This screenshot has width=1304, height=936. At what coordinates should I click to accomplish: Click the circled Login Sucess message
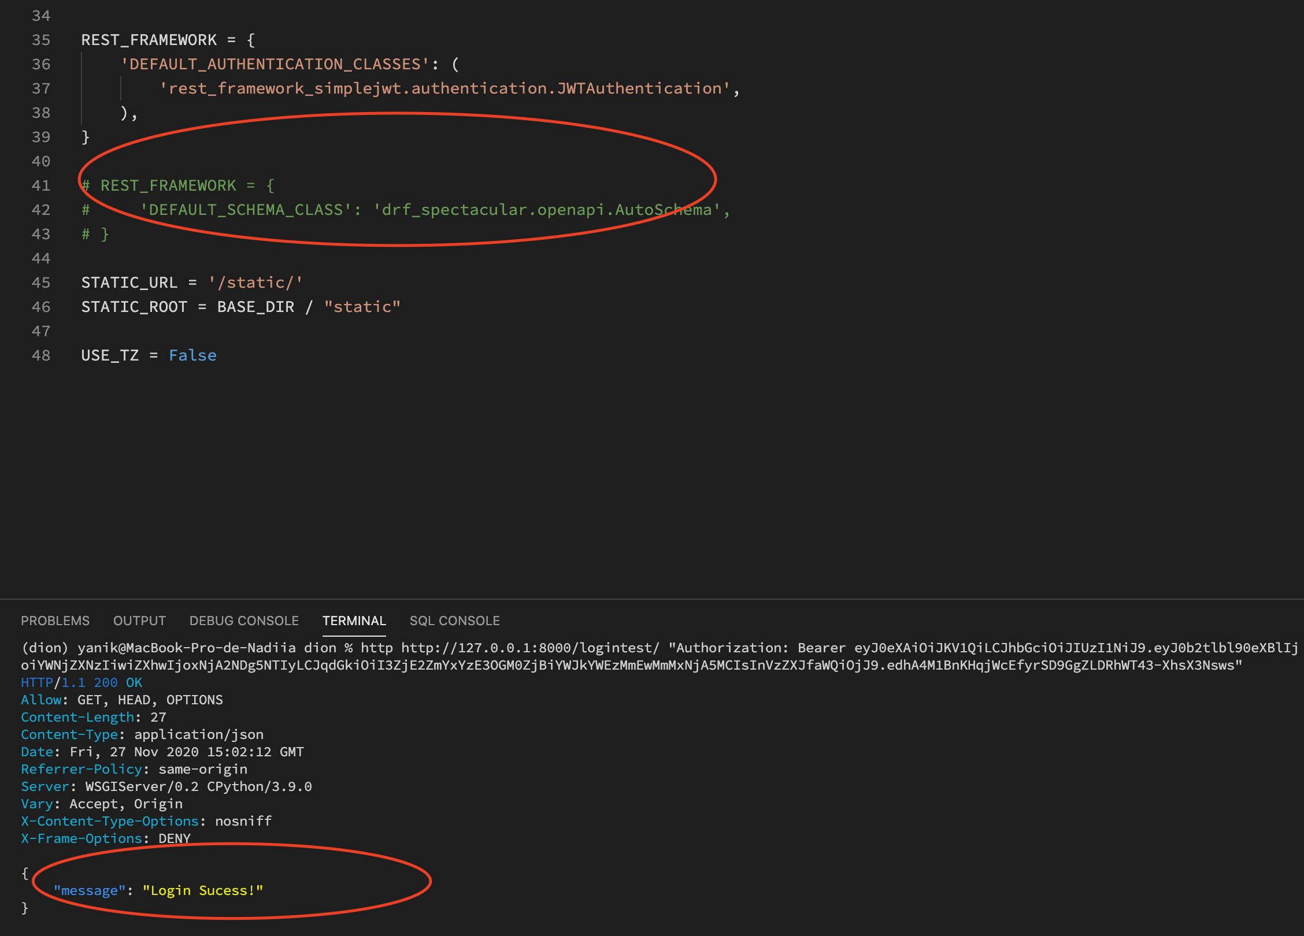[202, 890]
